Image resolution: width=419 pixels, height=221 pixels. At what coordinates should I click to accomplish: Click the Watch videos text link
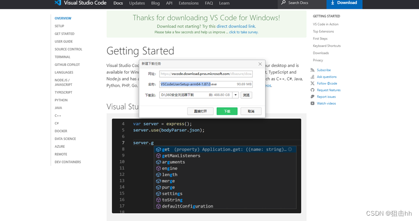[326, 103]
